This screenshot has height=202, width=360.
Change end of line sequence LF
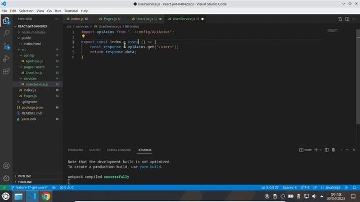pyautogui.click(x=315, y=187)
